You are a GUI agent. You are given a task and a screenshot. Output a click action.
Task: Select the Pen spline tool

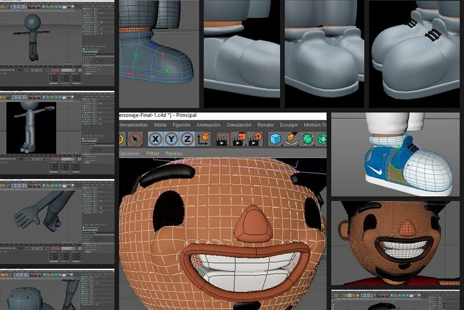292,139
